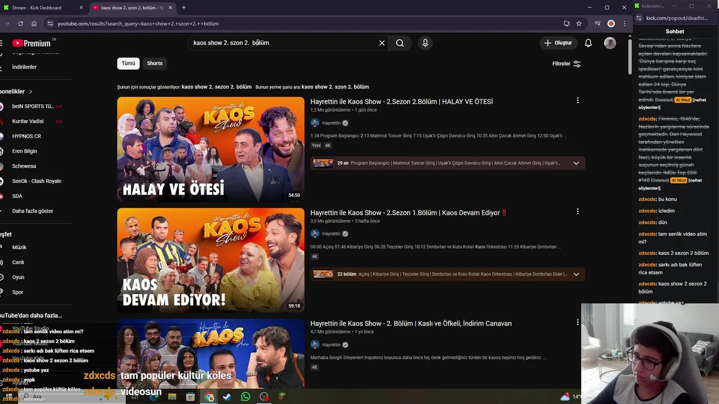The height and width of the screenshot is (404, 719).
Task: Open site settings icon in Kick popout window
Action: [639, 18]
